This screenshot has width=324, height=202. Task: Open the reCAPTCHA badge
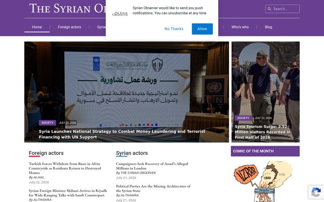point(316,192)
